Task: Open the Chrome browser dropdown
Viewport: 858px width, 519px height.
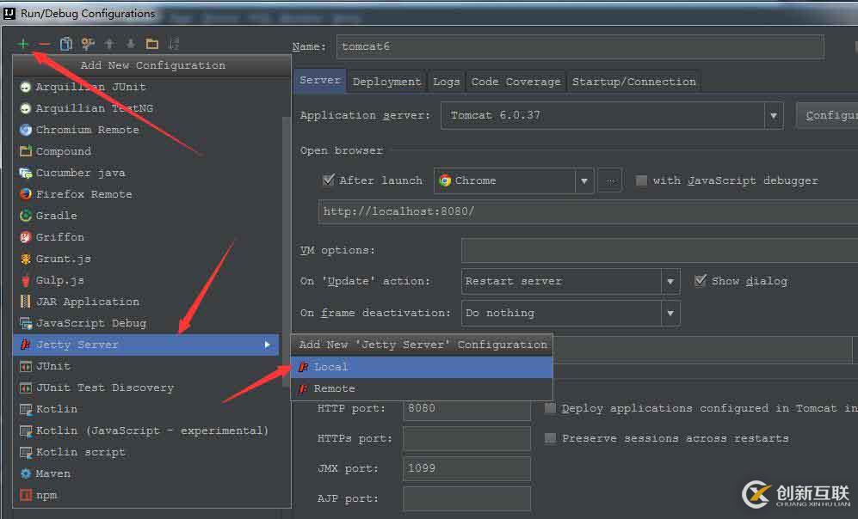Action: coord(514,180)
